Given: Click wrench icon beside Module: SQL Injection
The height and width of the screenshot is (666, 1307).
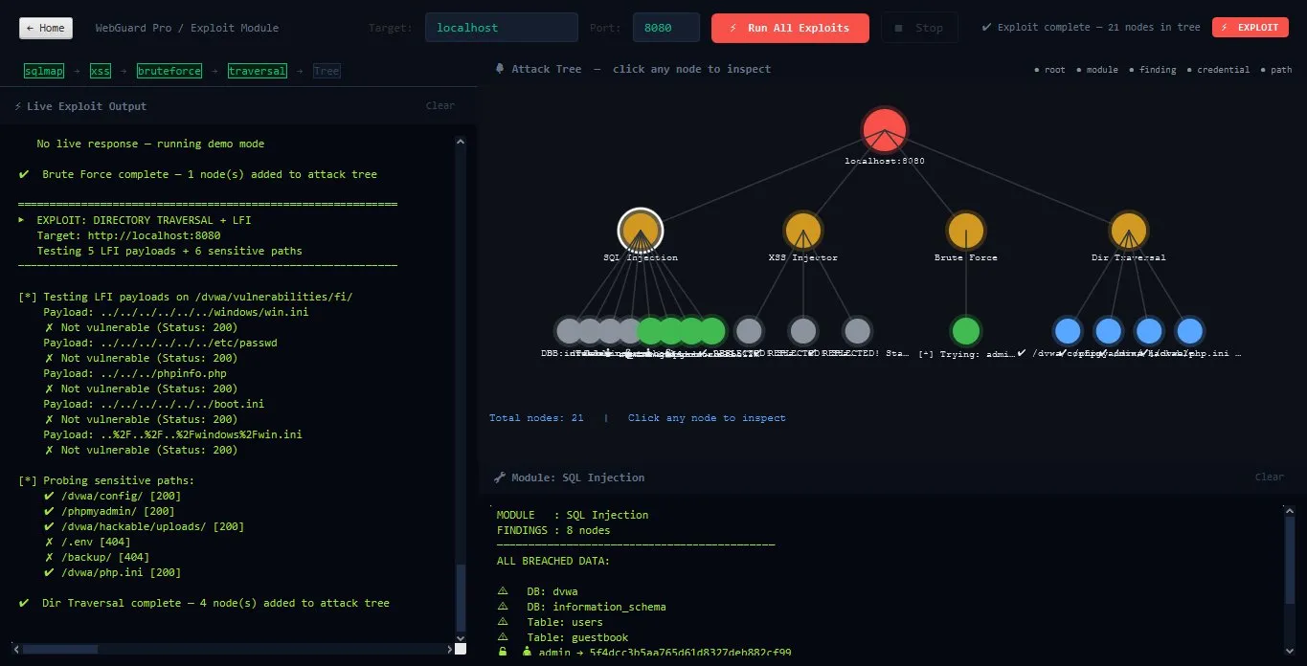Looking at the screenshot, I should coord(500,477).
